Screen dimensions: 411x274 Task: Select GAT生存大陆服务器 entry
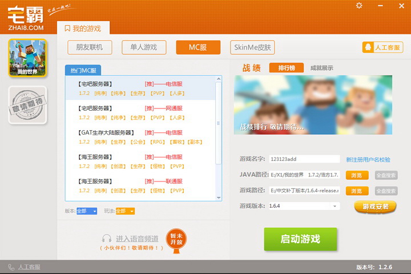[x=140, y=137]
